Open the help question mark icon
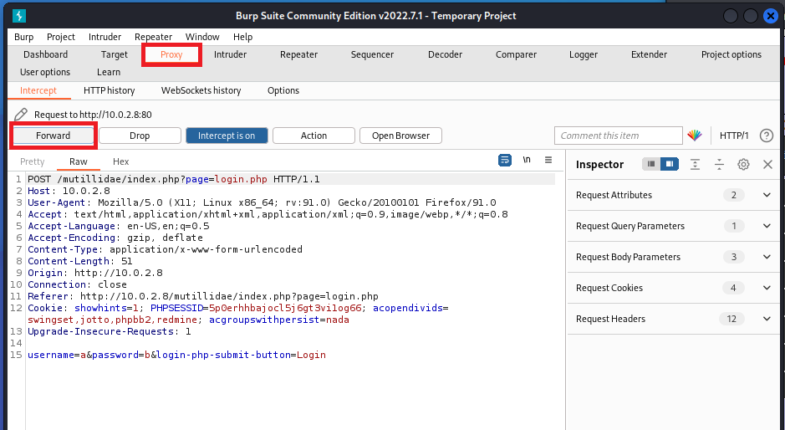This screenshot has height=430, width=785. point(766,136)
